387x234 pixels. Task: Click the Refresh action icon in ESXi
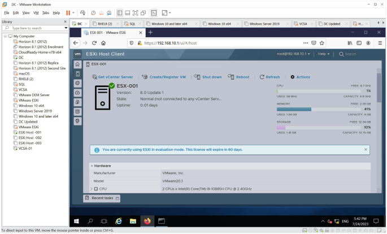[262, 77]
